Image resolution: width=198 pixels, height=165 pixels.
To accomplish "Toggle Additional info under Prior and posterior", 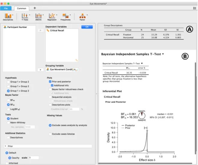I will 52,85.
